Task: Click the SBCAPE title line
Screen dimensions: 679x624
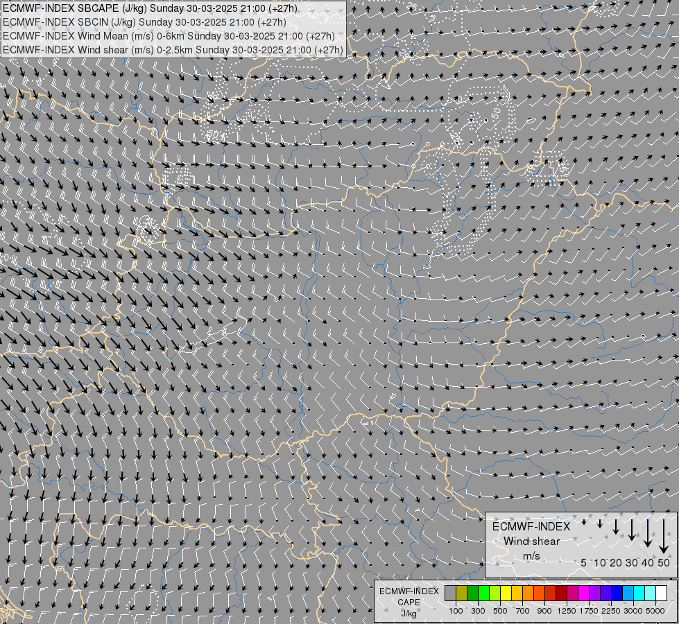Action: tap(150, 8)
